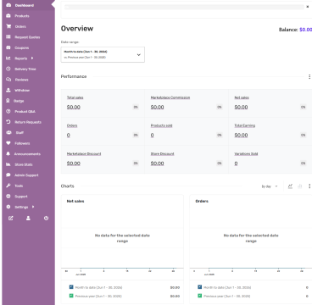The image size is (312, 305).
Task: Click the Dashboard speedometer icon
Action: point(8,5)
